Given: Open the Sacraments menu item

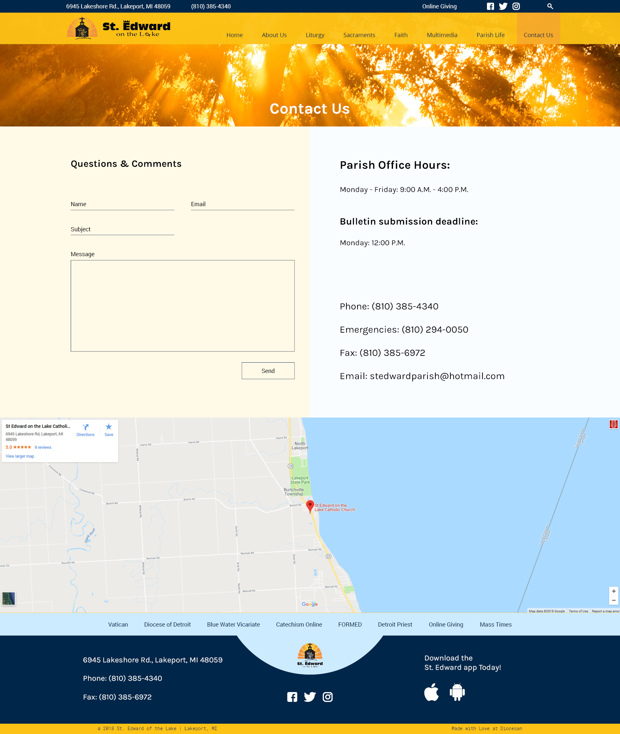Looking at the screenshot, I should [359, 35].
